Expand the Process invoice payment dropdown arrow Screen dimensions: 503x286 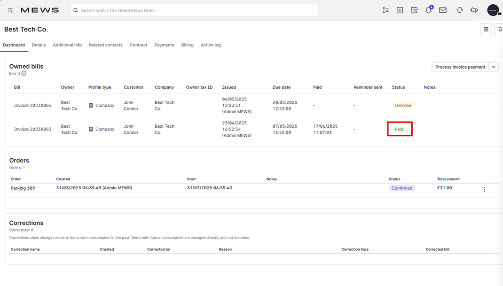pyautogui.click(x=494, y=67)
